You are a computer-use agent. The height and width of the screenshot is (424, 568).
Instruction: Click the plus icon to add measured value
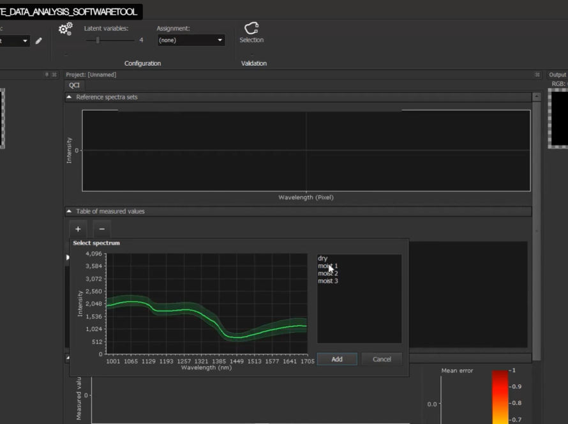[x=78, y=229]
